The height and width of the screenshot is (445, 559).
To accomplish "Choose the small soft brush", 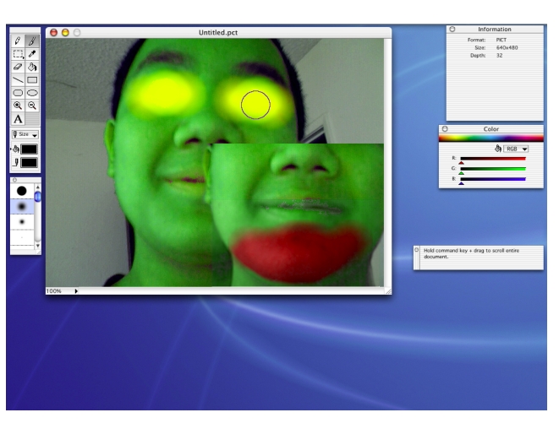I will coord(22,222).
